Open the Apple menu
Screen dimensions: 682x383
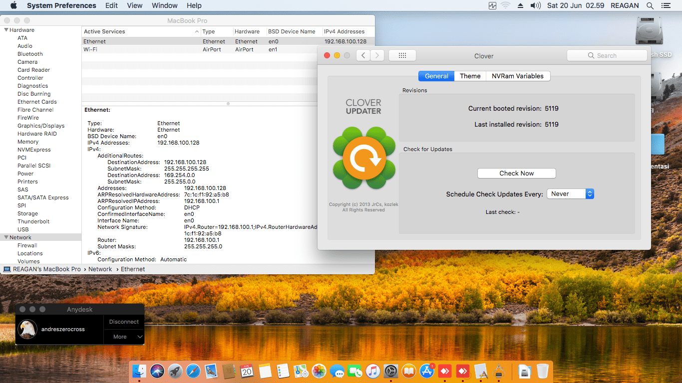pyautogui.click(x=13, y=5)
